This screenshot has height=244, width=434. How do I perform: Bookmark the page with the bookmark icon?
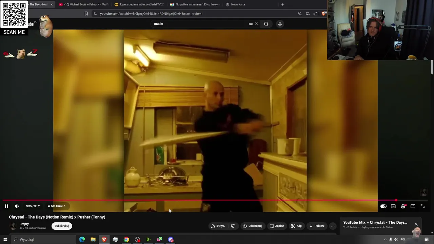click(86, 14)
